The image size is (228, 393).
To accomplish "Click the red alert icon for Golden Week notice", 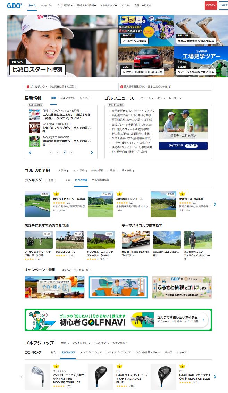I will coord(28,87).
